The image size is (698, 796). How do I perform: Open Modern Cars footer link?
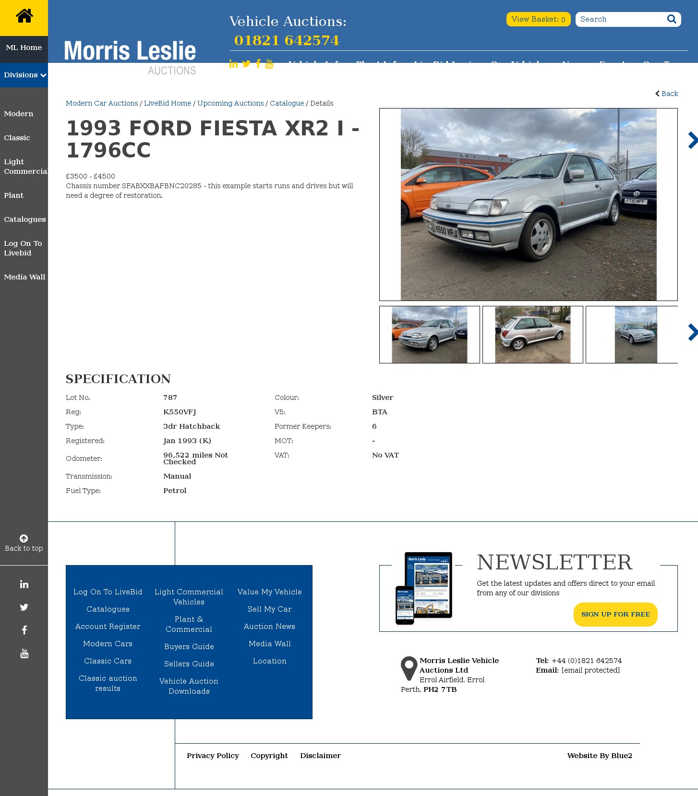(108, 644)
